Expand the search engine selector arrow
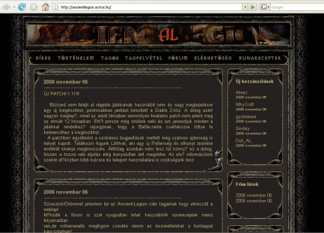The height and width of the screenshot is (233, 324). 268,7
